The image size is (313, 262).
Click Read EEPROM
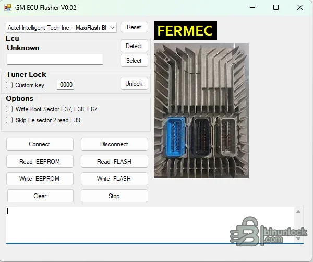[40, 161]
